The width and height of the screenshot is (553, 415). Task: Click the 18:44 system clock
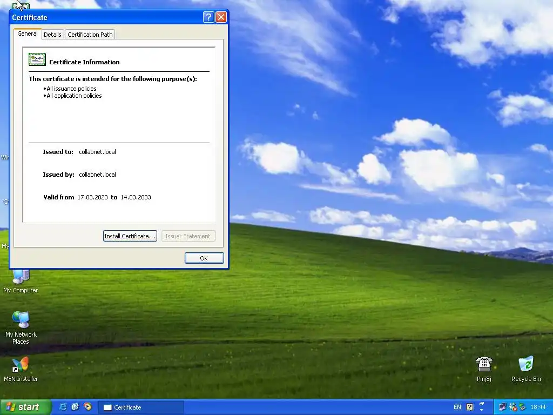(x=538, y=407)
